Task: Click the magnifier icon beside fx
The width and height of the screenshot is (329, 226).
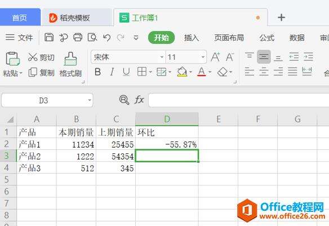Action: tap(124, 100)
